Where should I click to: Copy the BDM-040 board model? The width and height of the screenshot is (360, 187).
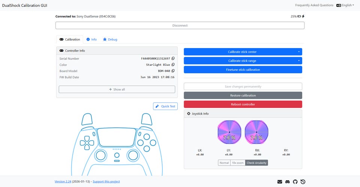click(173, 71)
